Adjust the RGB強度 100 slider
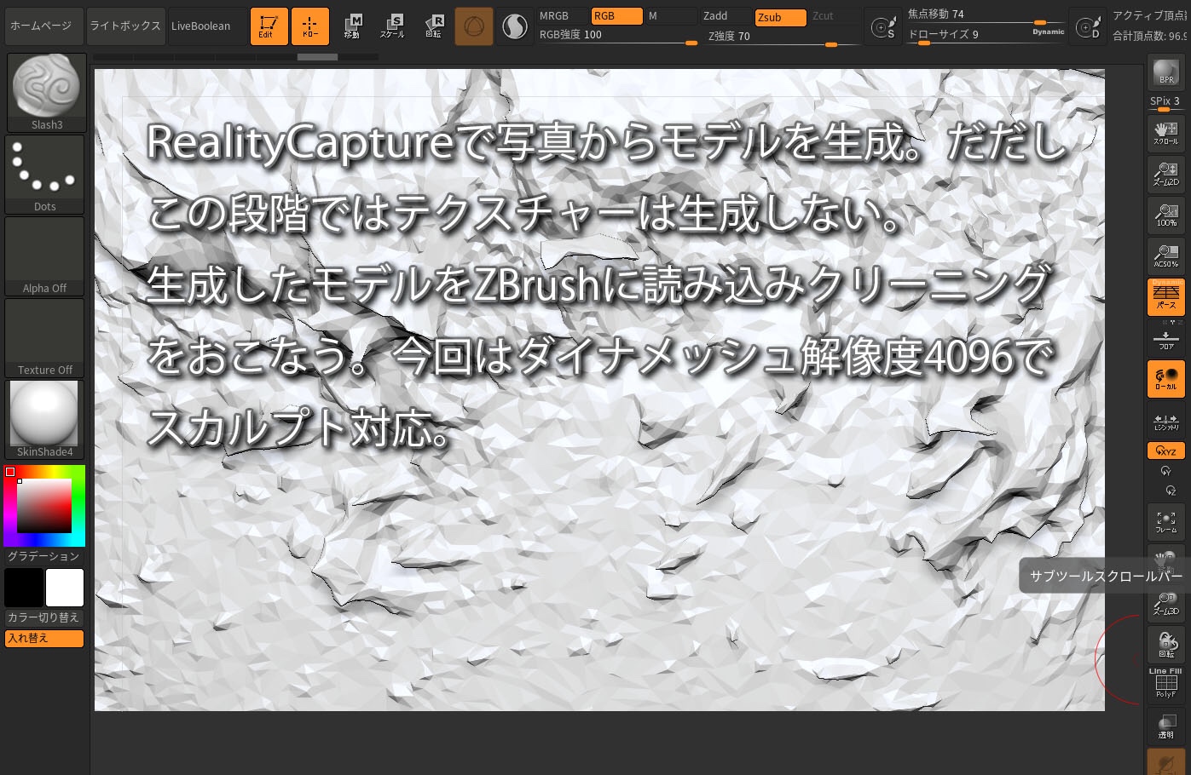 point(618,36)
